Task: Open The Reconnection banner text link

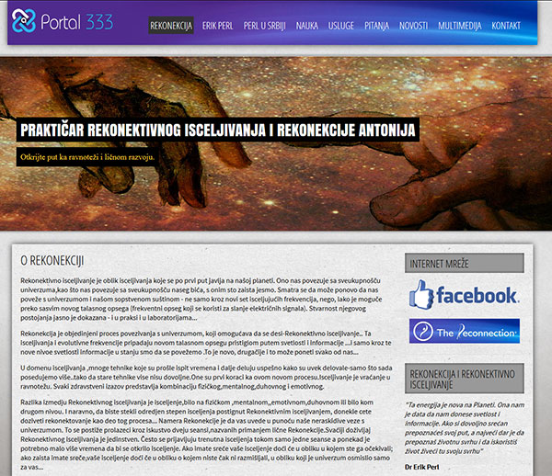Action: point(477,332)
